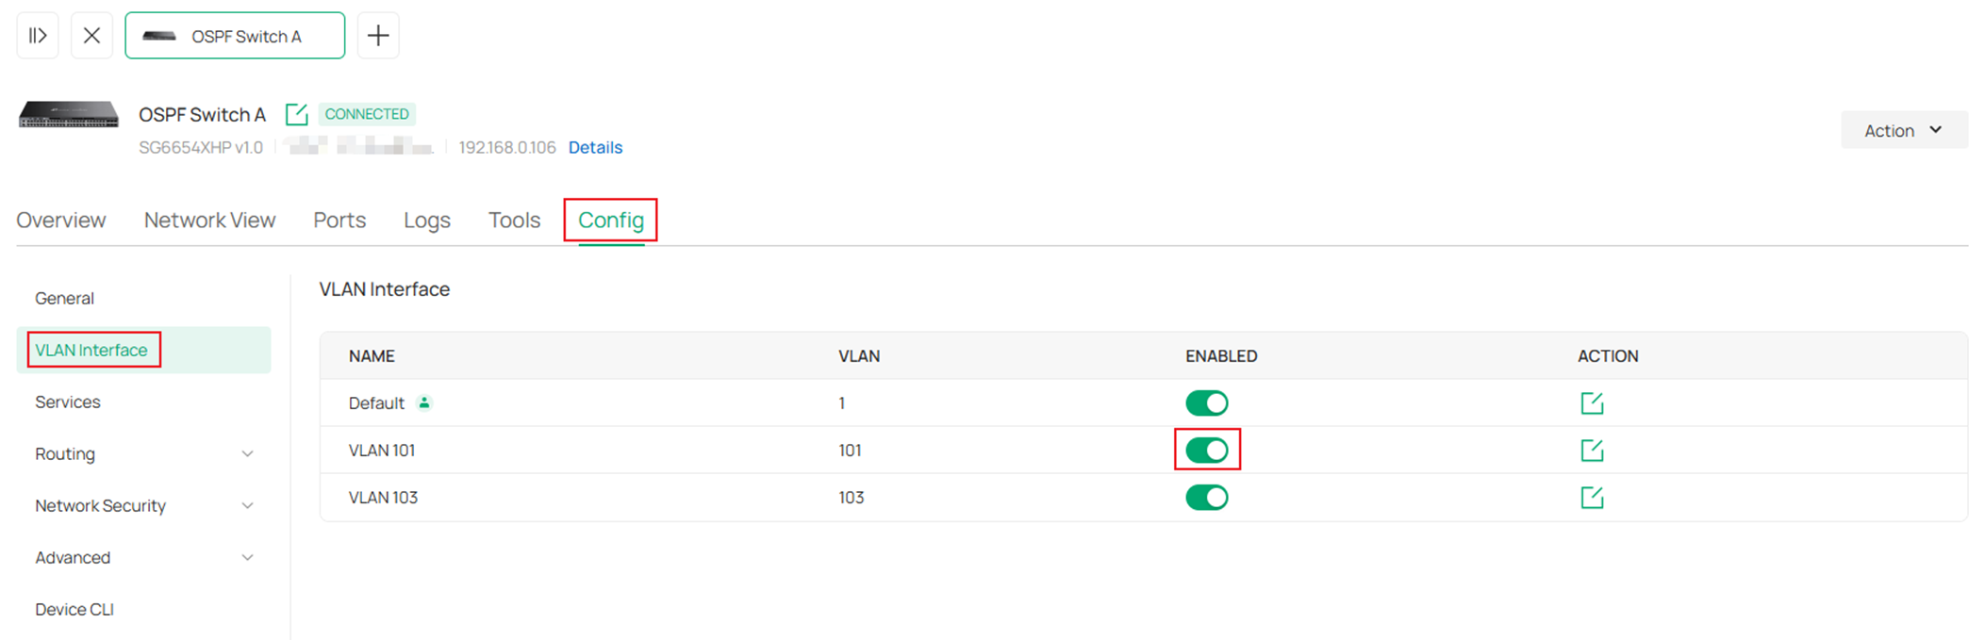Collapse the panel using the left arrow icon
The image size is (1984, 640).
(x=37, y=35)
